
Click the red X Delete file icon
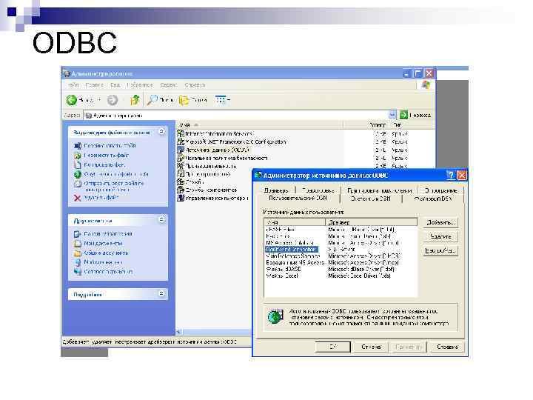point(78,198)
